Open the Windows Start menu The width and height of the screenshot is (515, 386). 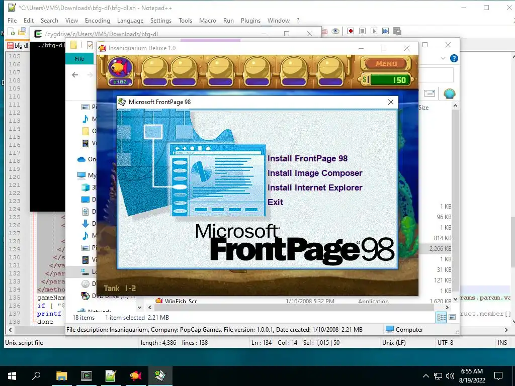point(12,376)
